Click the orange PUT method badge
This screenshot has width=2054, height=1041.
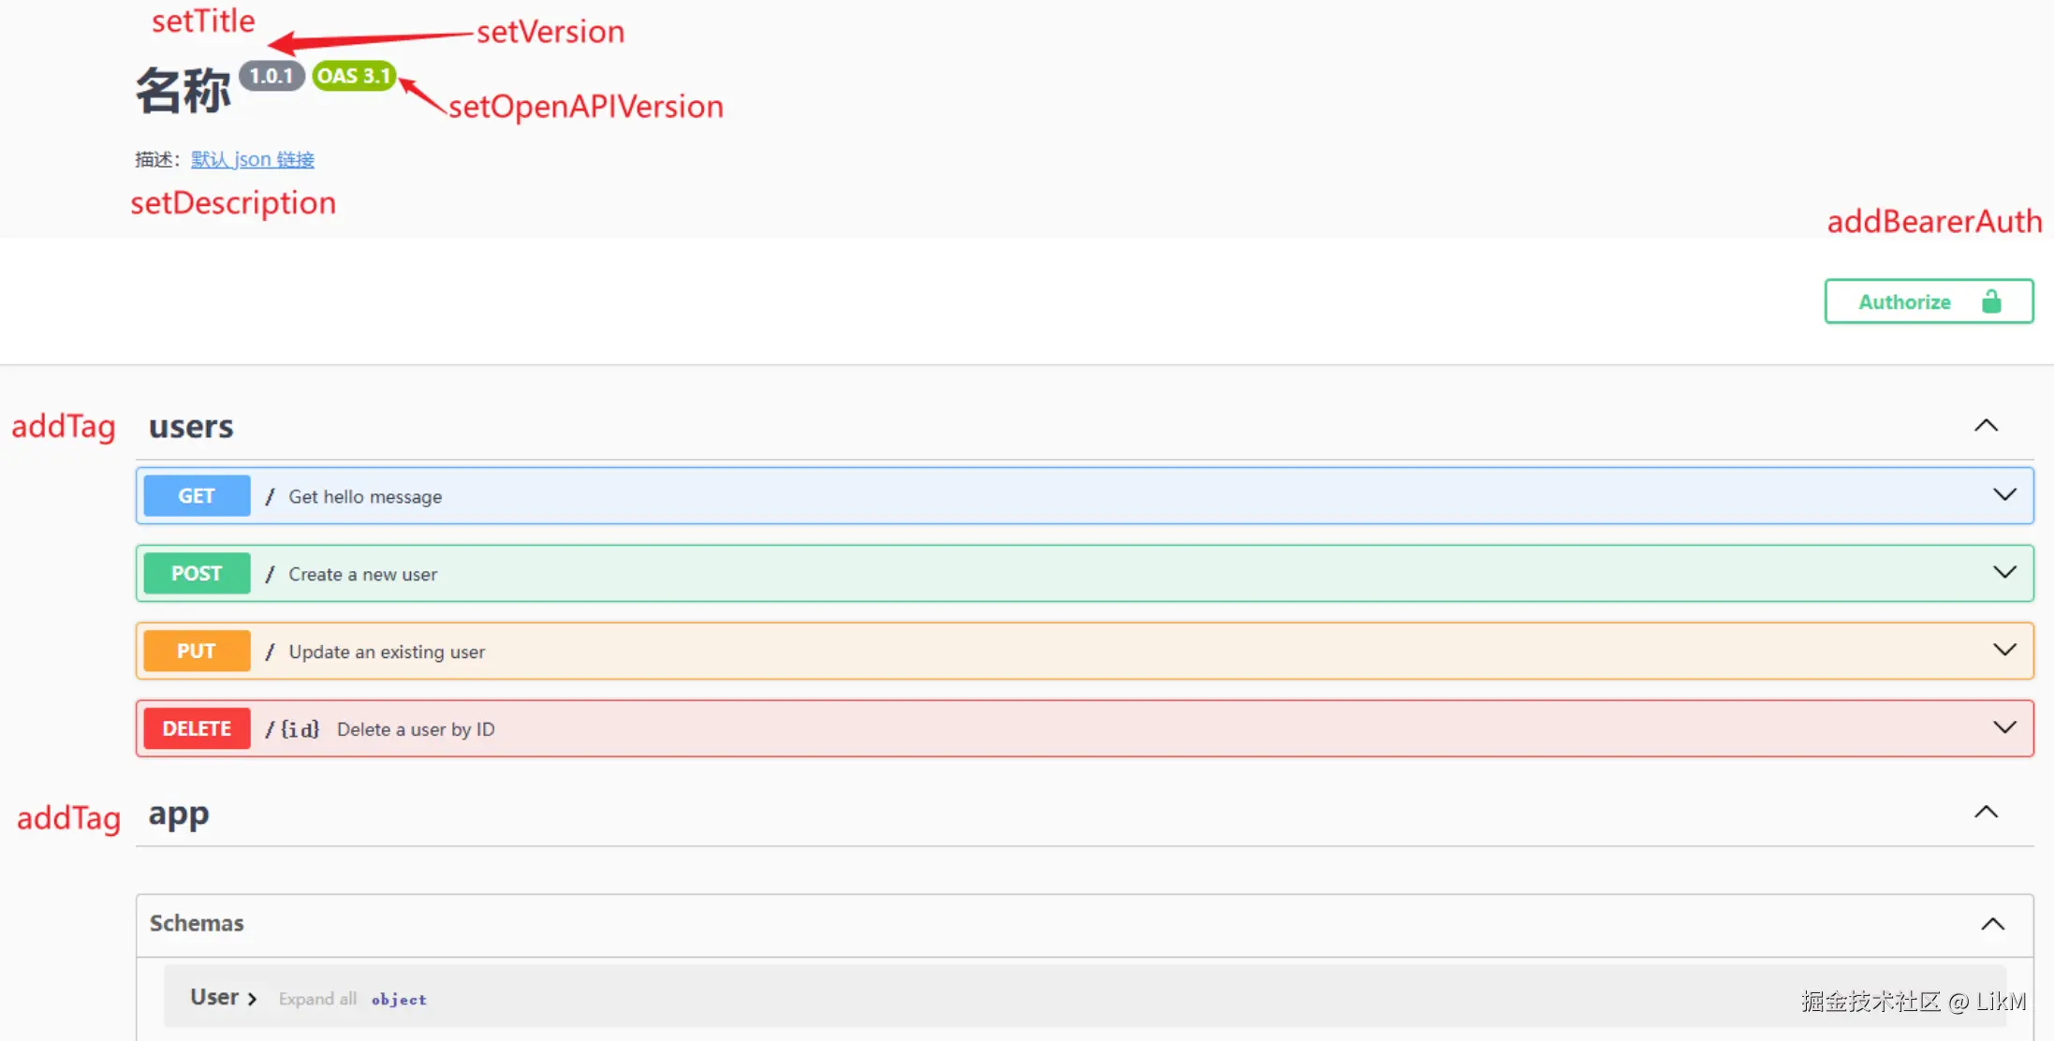197,652
